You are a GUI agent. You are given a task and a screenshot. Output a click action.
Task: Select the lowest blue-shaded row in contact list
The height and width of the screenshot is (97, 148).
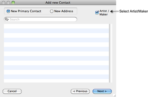click(x=56, y=77)
